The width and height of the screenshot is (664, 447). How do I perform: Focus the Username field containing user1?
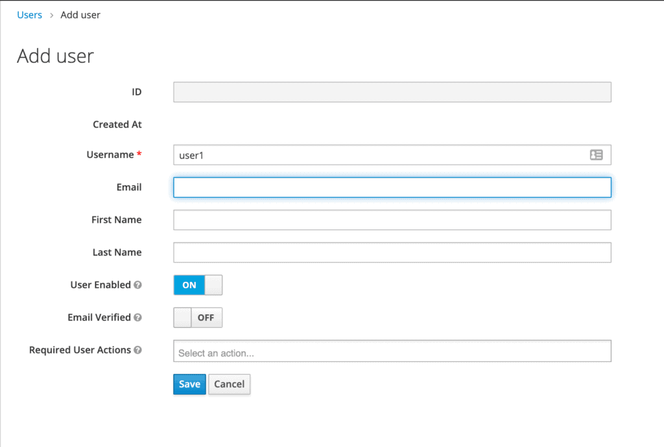[392, 155]
